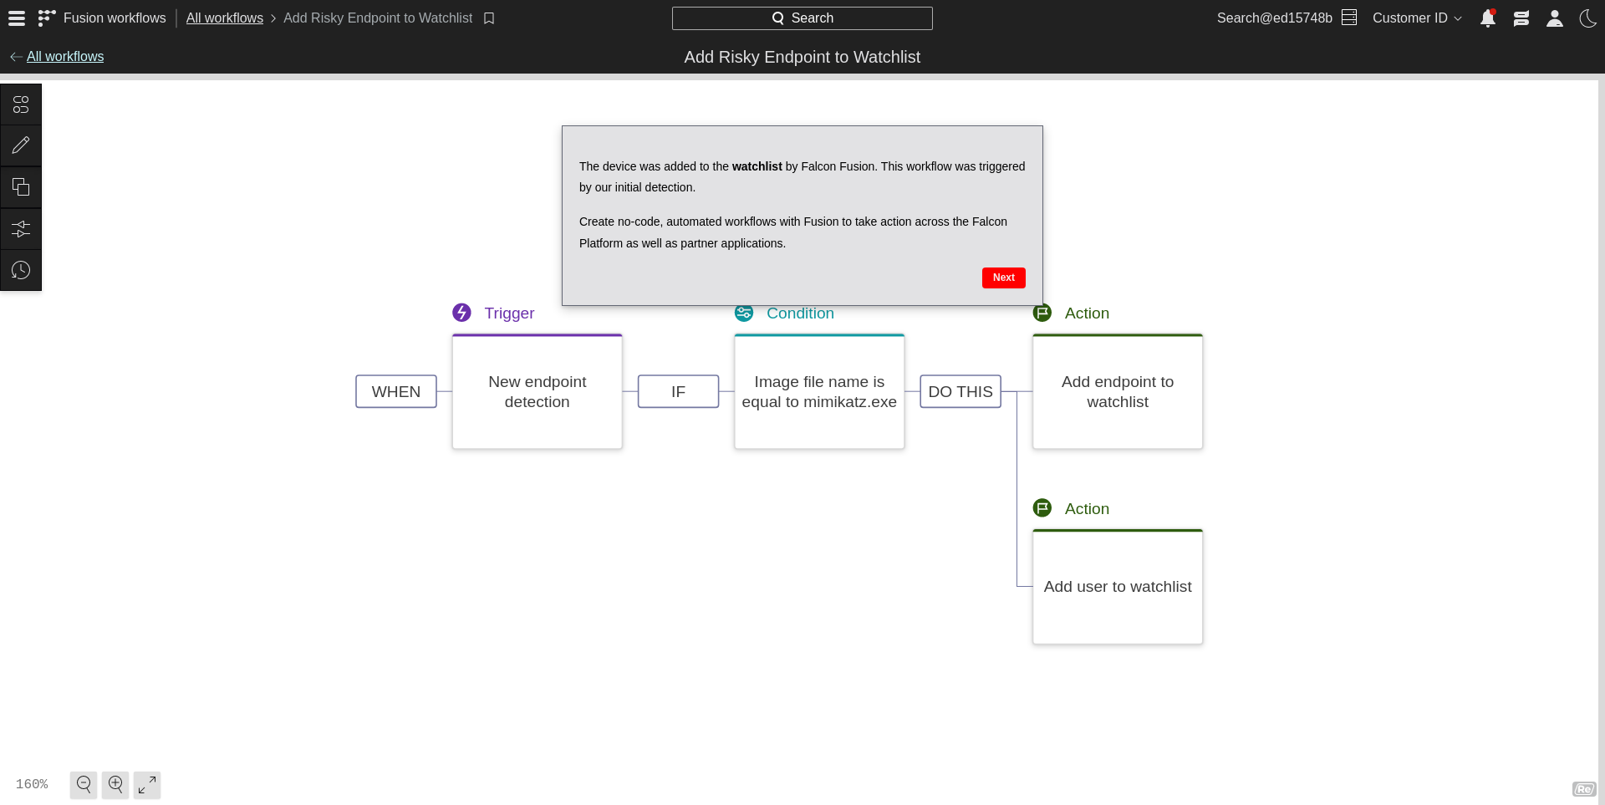The height and width of the screenshot is (805, 1605).
Task: Select the Add Risky Endpoint breadcrumb item
Action: [x=378, y=18]
